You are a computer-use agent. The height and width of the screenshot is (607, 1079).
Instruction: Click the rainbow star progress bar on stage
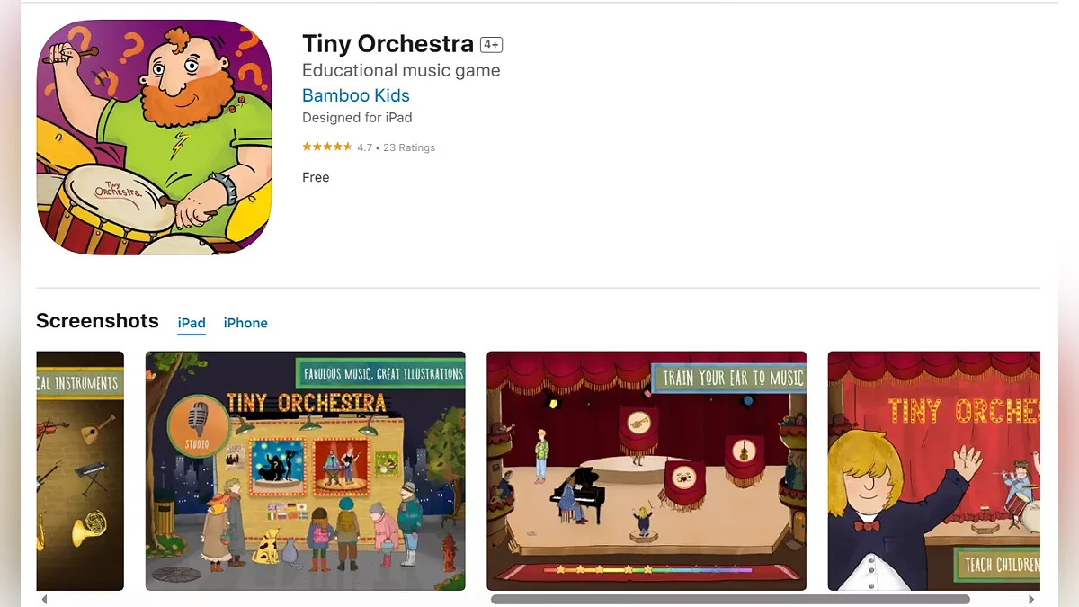[647, 569]
